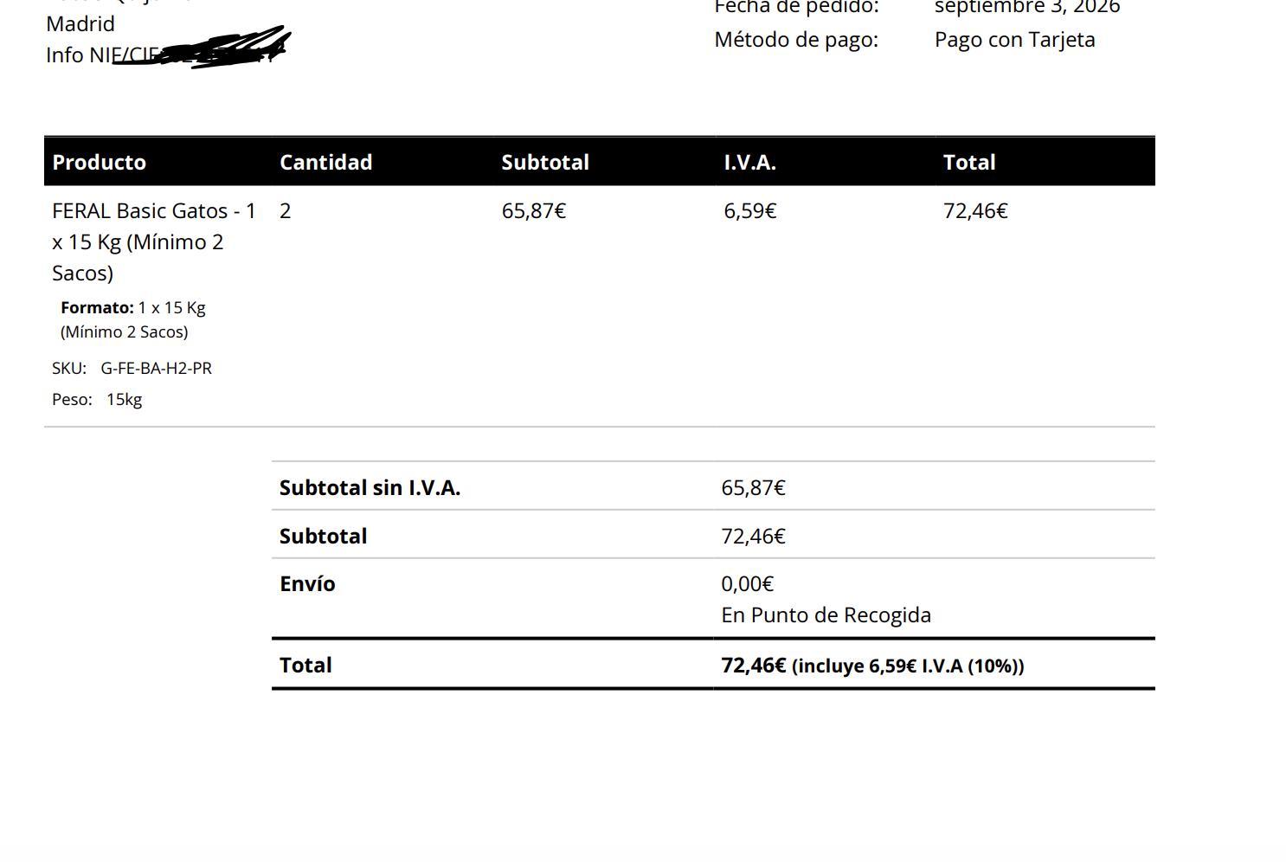Viewport: 1286px width, 862px height.
Task: Click the I.V.A. column header
Action: tap(749, 162)
